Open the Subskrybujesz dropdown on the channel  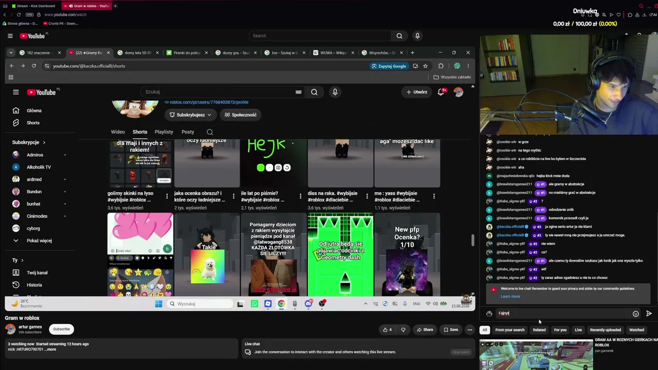point(190,115)
